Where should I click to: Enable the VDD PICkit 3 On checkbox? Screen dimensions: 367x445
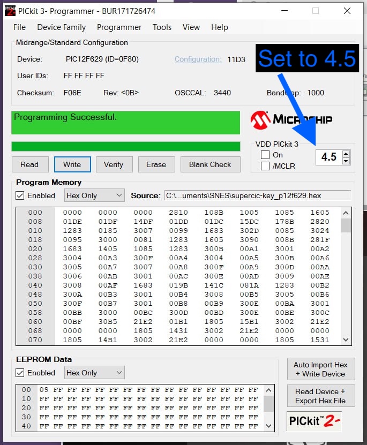pos(265,155)
